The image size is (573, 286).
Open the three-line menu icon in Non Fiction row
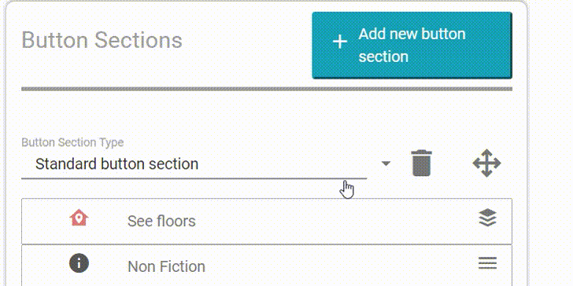pyautogui.click(x=487, y=263)
